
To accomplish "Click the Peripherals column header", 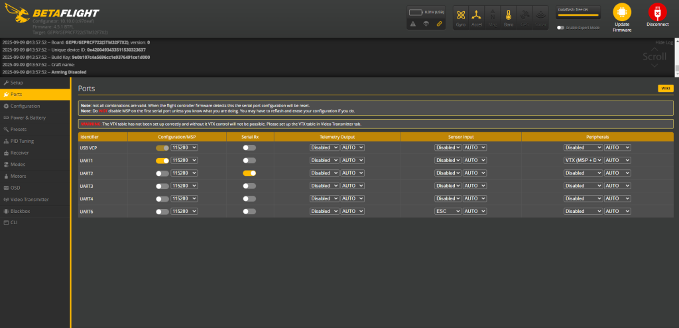I will pos(597,137).
